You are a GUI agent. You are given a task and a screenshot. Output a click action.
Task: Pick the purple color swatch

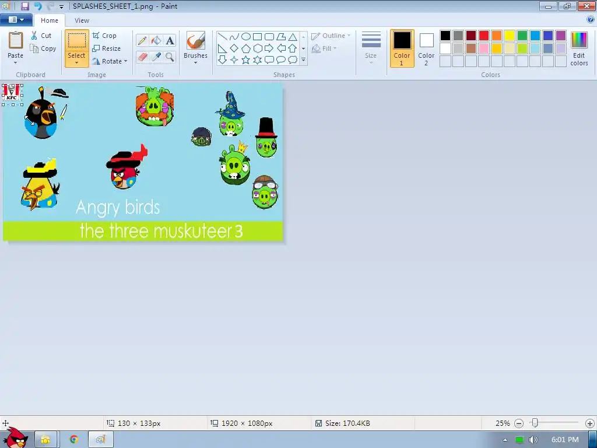coord(561,36)
